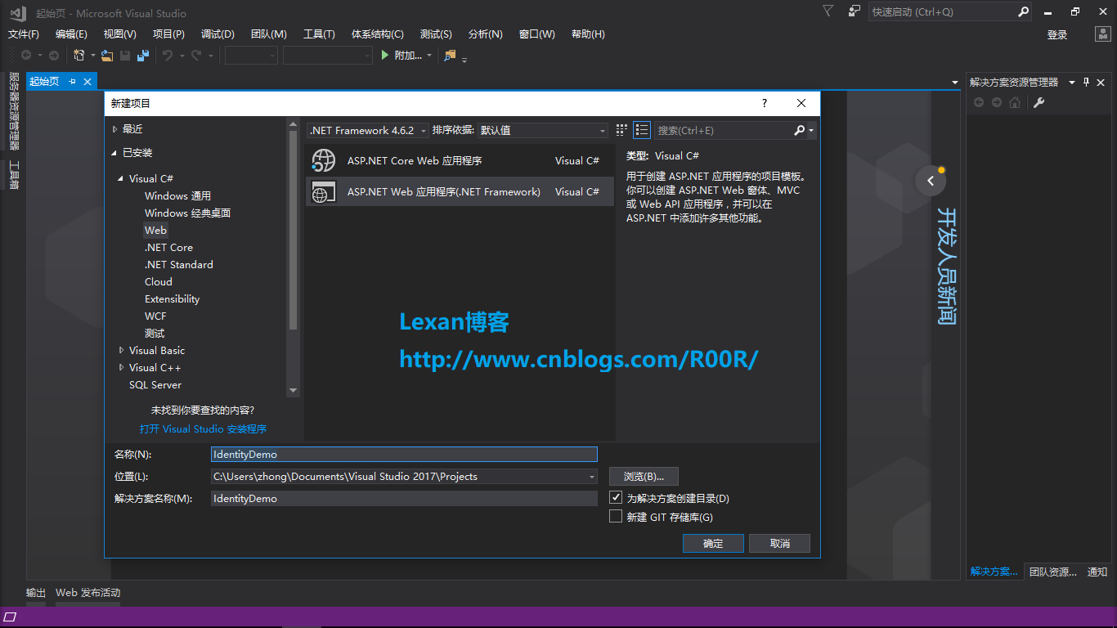
Task: Click the dialog help question mark
Action: tap(765, 103)
